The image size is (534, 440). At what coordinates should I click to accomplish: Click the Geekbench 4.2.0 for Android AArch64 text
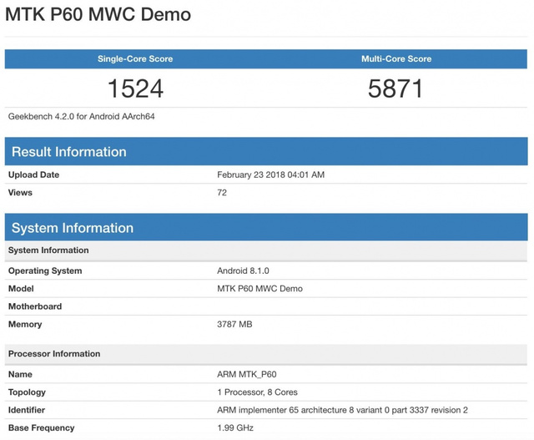[x=82, y=116]
